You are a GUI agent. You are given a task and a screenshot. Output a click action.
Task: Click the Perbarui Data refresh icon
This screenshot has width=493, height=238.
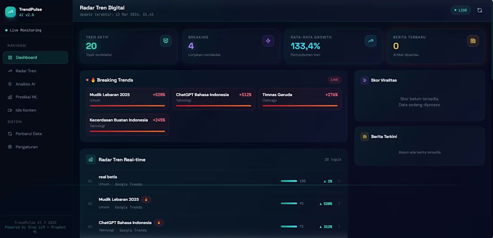(10, 134)
